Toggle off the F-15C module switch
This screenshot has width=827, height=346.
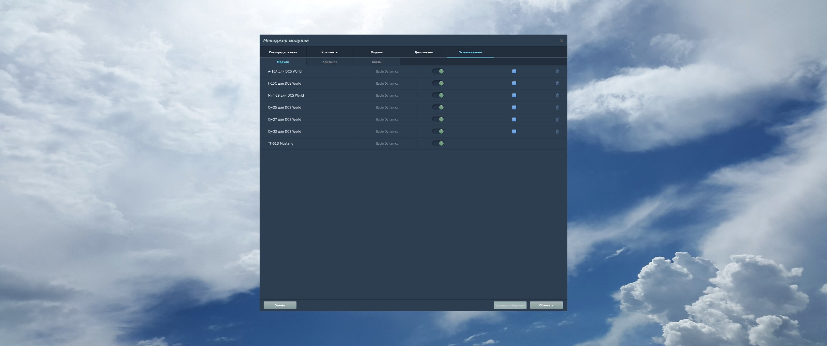pyautogui.click(x=438, y=83)
